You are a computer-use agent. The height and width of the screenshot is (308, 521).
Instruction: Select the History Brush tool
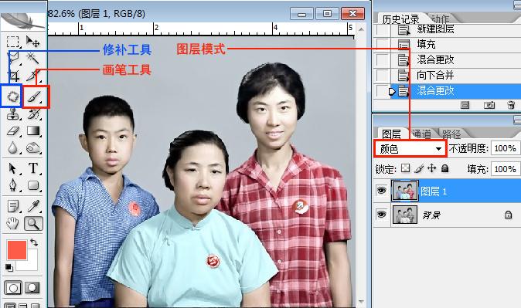(33, 114)
